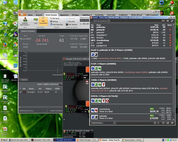The height and width of the screenshot is (142, 178).
Task: Open the application menu button dropdown
Action: (22, 15)
